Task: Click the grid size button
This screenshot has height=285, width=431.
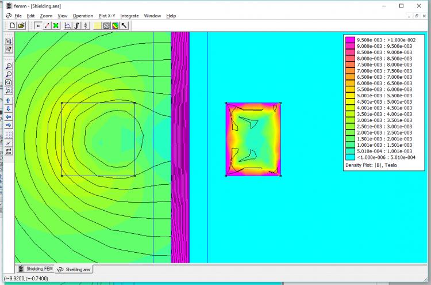Action: click(9, 151)
